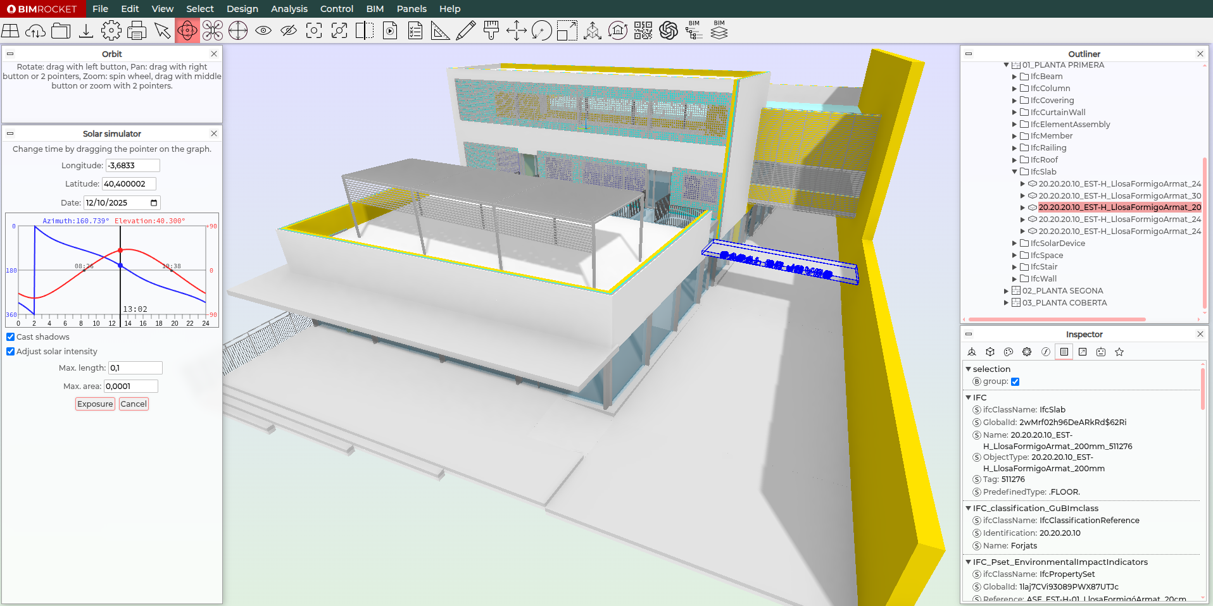Screen dimensions: 1213x606
Task: Open the Analysis menu
Action: pyautogui.click(x=289, y=9)
